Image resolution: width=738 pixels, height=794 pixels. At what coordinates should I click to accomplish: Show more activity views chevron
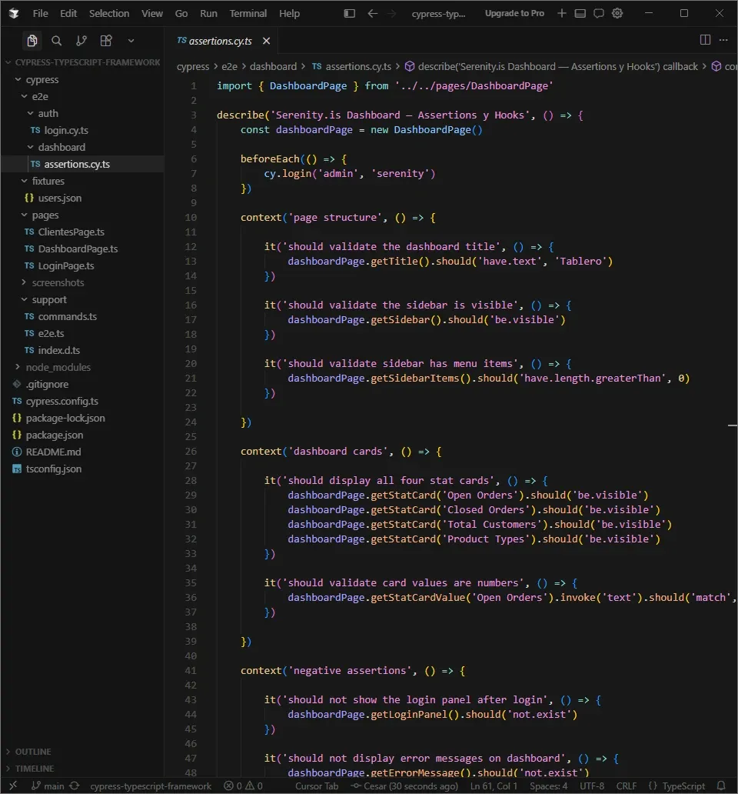pos(131,41)
